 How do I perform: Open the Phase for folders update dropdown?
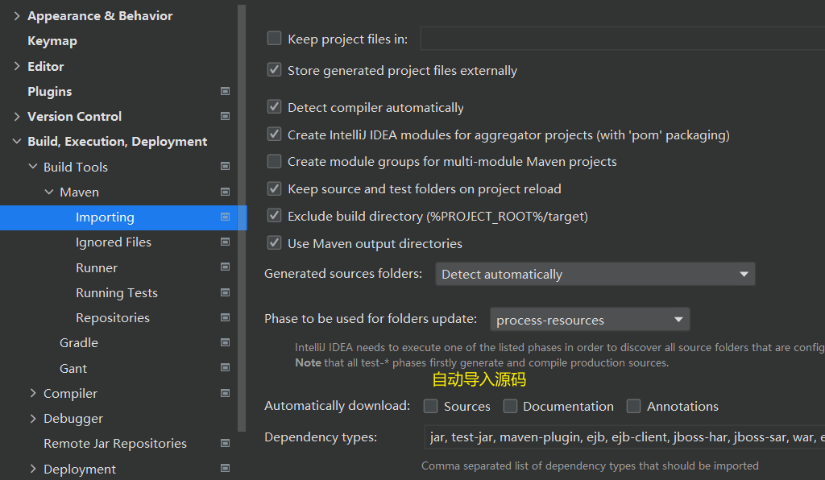(590, 320)
